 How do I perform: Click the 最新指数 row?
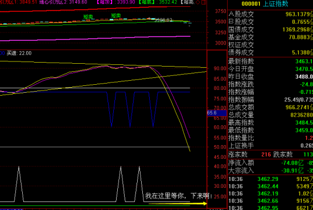point(270,61)
